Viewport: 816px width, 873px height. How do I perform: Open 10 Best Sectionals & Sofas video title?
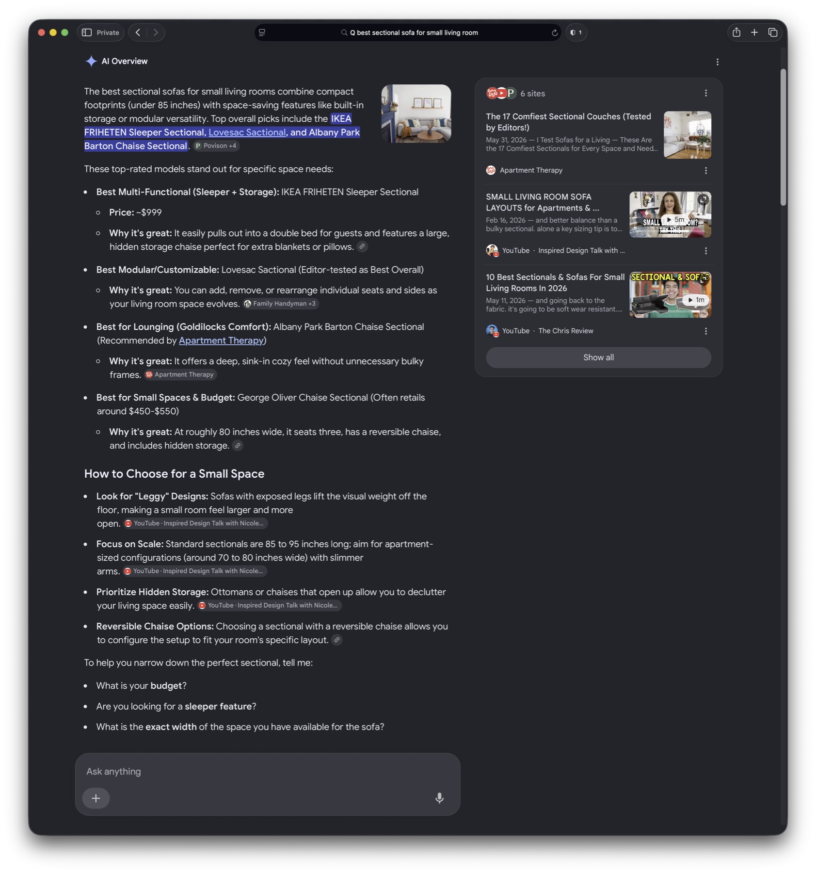coord(555,283)
